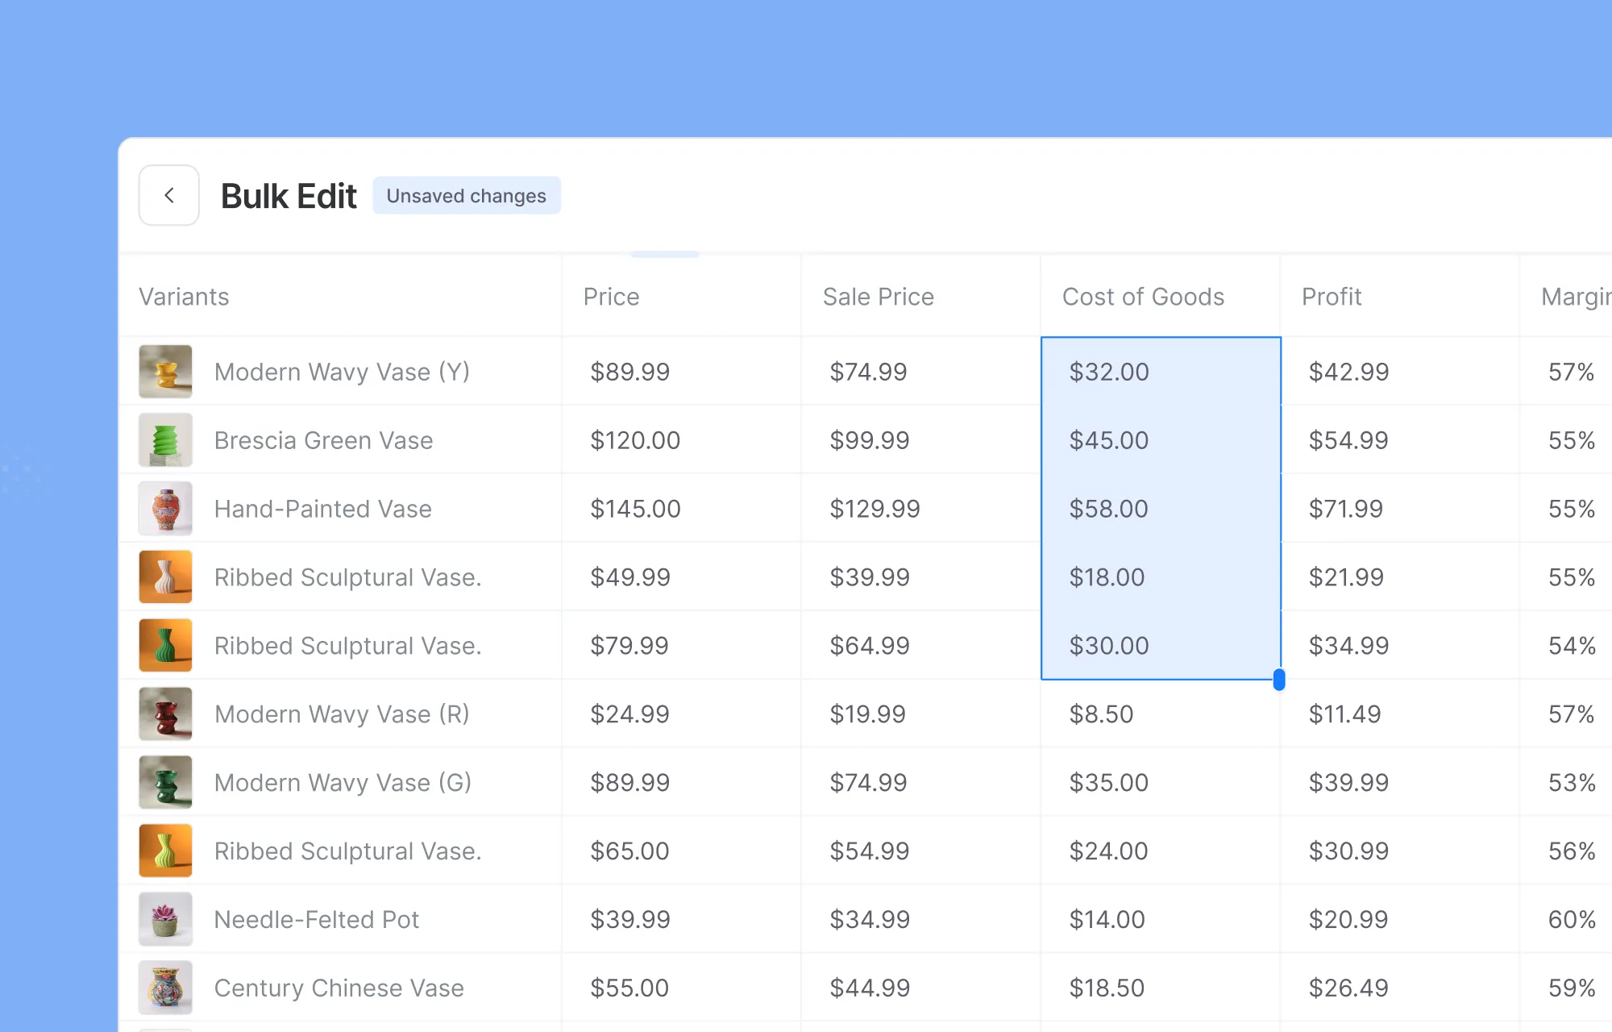1612x1032 pixels.
Task: Click the $39.99 profit value
Action: pyautogui.click(x=1348, y=783)
